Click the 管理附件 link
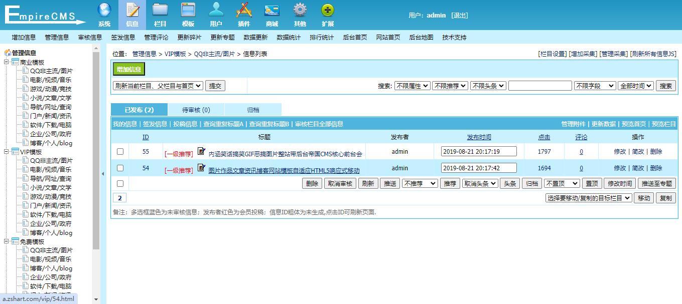This screenshot has height=304, width=682. tap(573, 124)
